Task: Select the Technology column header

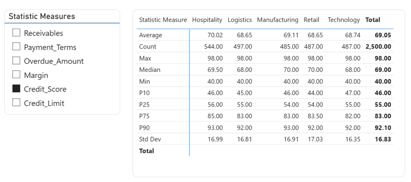Action: point(344,20)
